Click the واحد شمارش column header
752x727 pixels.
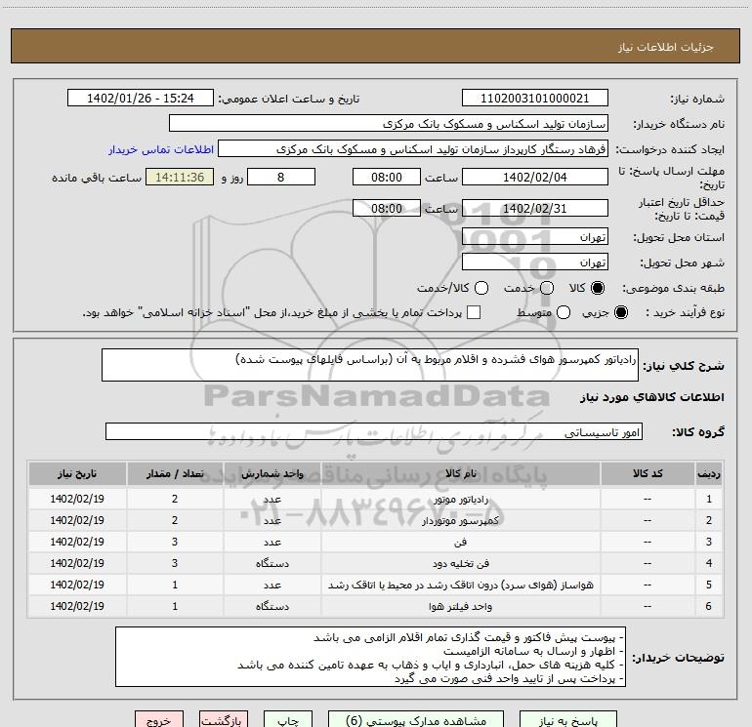coord(272,473)
